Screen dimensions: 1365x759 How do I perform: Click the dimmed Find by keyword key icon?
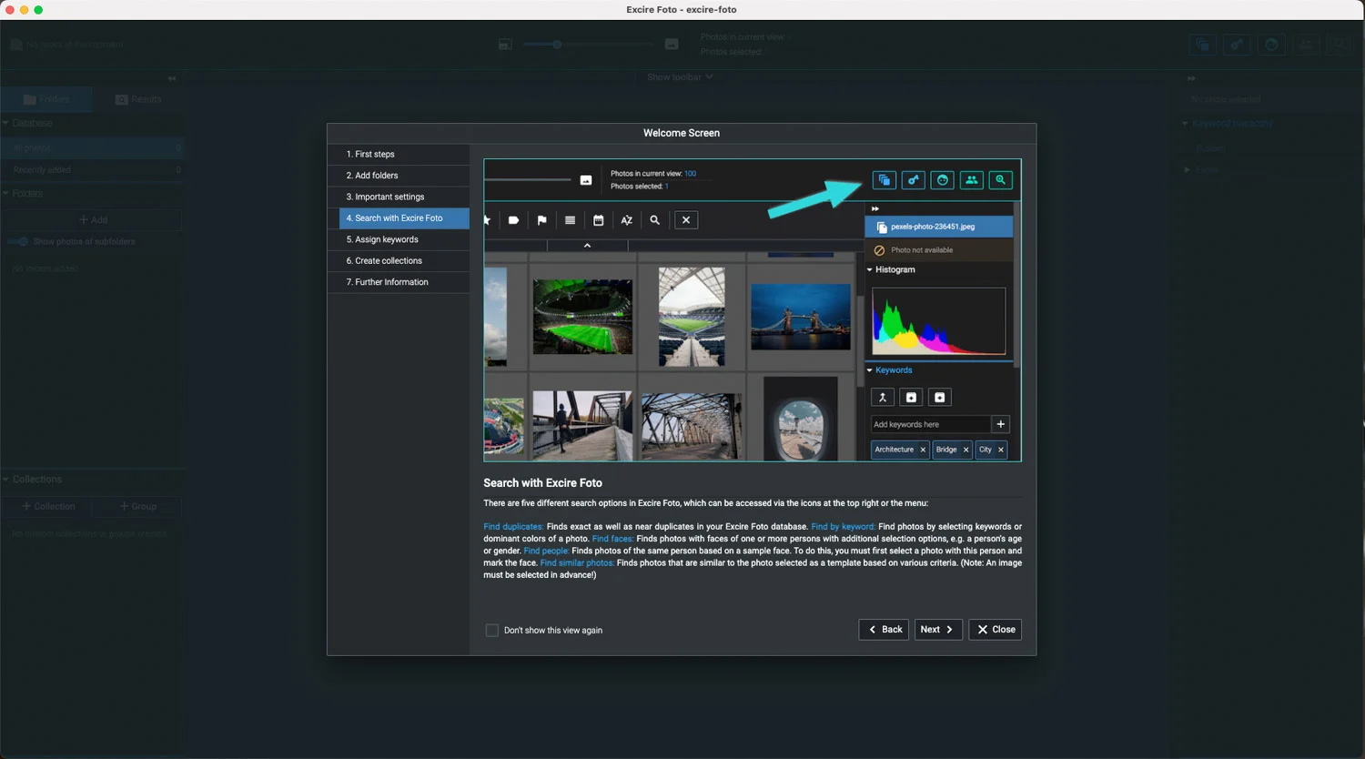[1236, 45]
